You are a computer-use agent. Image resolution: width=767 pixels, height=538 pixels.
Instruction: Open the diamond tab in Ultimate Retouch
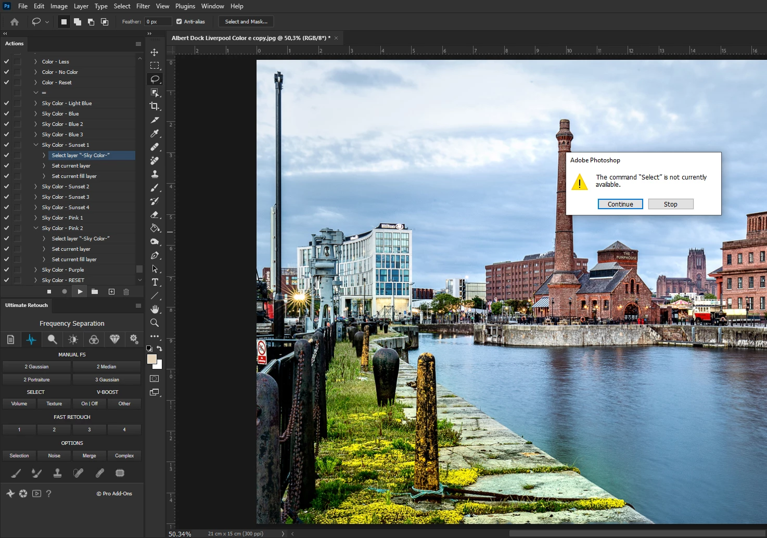[115, 339]
